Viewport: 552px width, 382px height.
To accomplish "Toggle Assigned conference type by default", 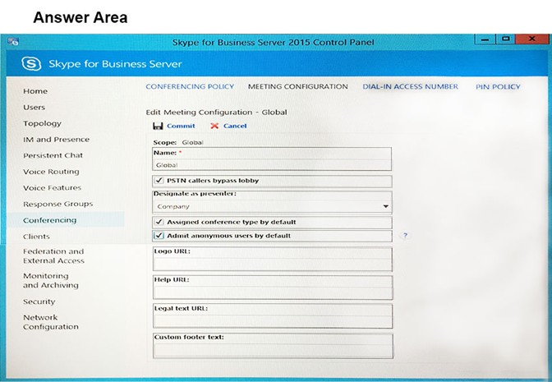I will point(159,222).
